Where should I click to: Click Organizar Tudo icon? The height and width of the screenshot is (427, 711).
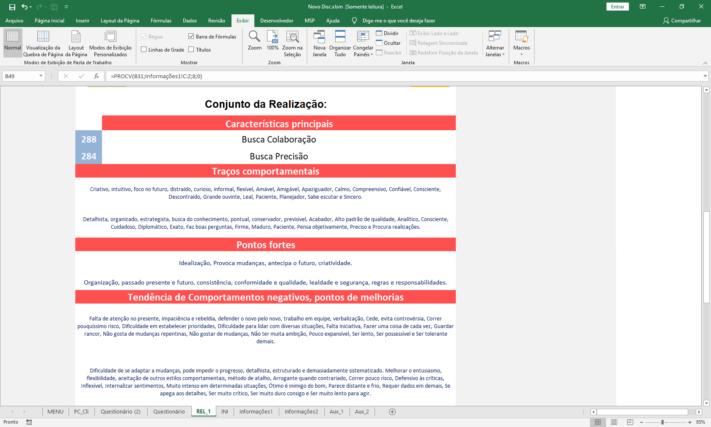[x=340, y=36]
